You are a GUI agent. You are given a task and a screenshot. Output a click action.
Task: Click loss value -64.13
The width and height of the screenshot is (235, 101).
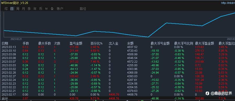(x=74, y=69)
